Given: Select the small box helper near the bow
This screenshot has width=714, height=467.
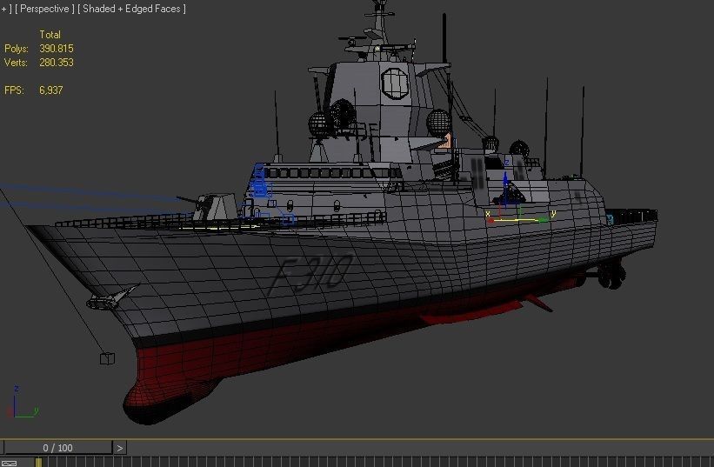Looking at the screenshot, I should (107, 358).
